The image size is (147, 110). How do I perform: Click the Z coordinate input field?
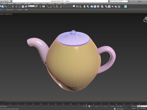pos(112,106)
